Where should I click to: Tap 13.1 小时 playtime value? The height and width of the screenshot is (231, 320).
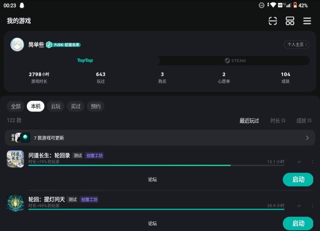coord(276,162)
